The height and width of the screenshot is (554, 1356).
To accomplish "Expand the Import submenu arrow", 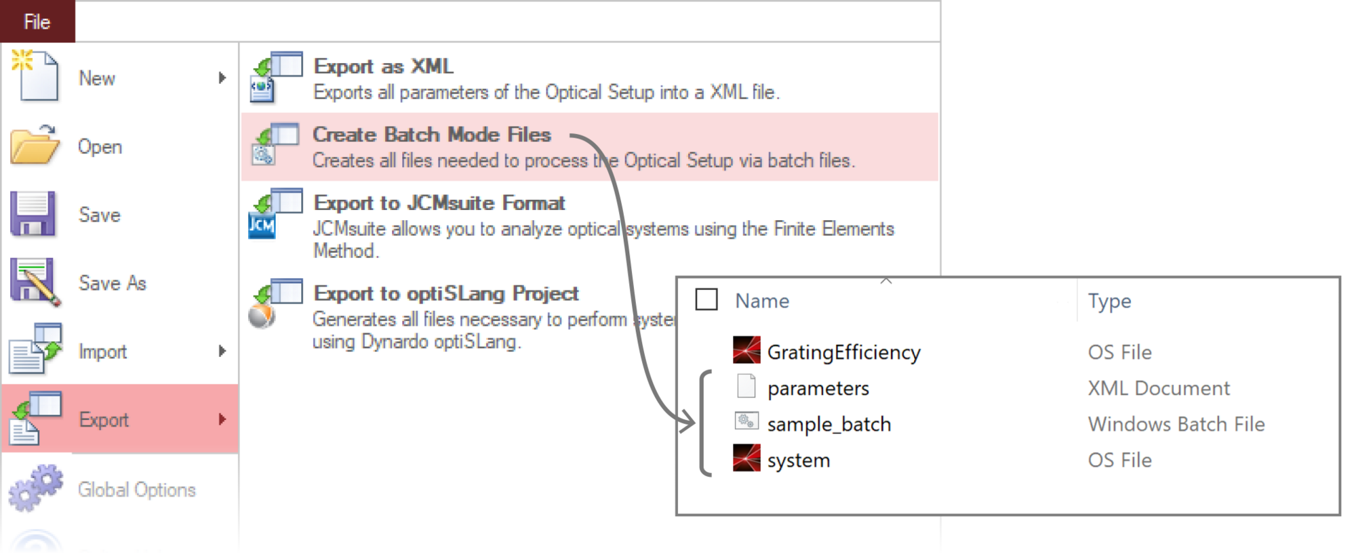I will 222,351.
